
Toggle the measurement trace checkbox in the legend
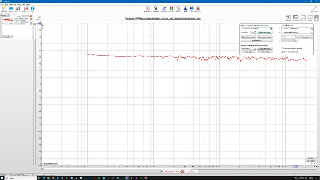click(162, 171)
